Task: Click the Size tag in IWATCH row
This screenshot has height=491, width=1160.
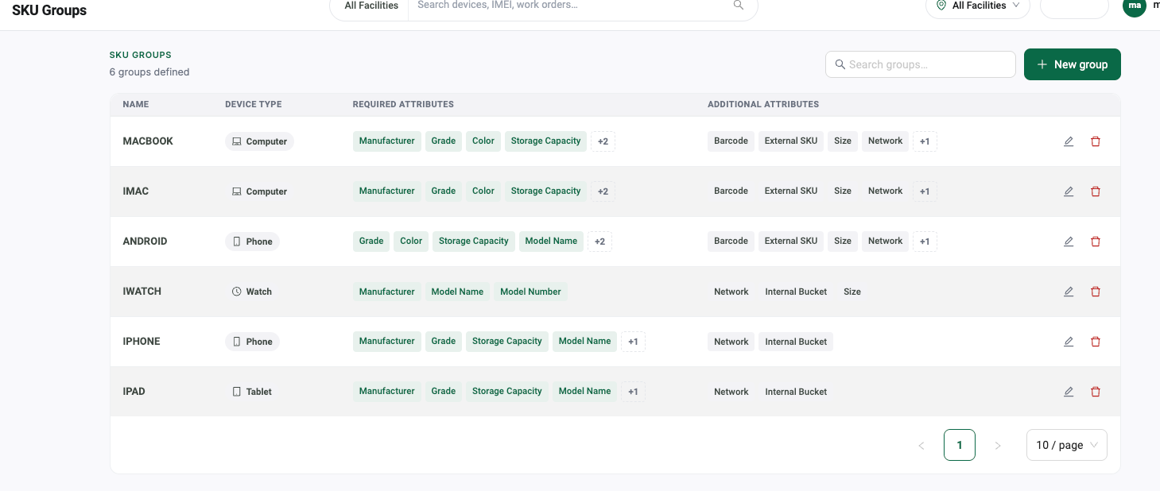Action: point(852,292)
